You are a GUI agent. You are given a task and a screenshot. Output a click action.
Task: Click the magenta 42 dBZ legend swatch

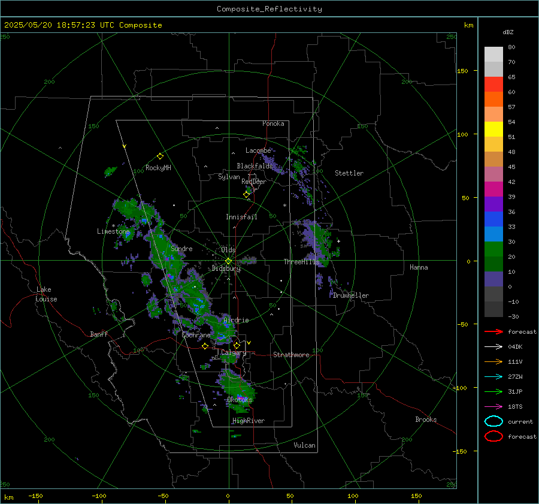(493, 189)
